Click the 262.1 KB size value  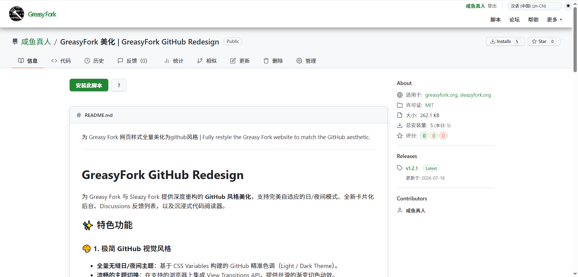click(x=430, y=115)
